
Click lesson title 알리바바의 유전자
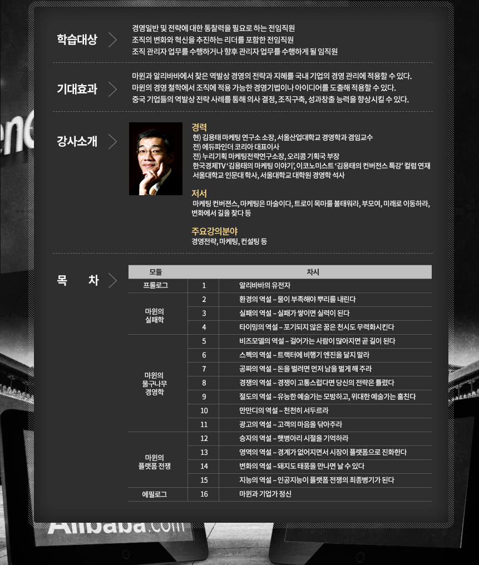(265, 285)
